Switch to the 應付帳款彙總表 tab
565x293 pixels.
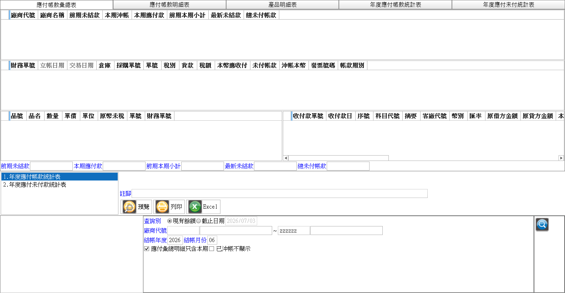(56, 5)
